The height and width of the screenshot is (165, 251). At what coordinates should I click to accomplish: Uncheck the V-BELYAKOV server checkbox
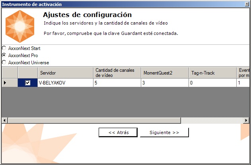pyautogui.click(x=28, y=82)
